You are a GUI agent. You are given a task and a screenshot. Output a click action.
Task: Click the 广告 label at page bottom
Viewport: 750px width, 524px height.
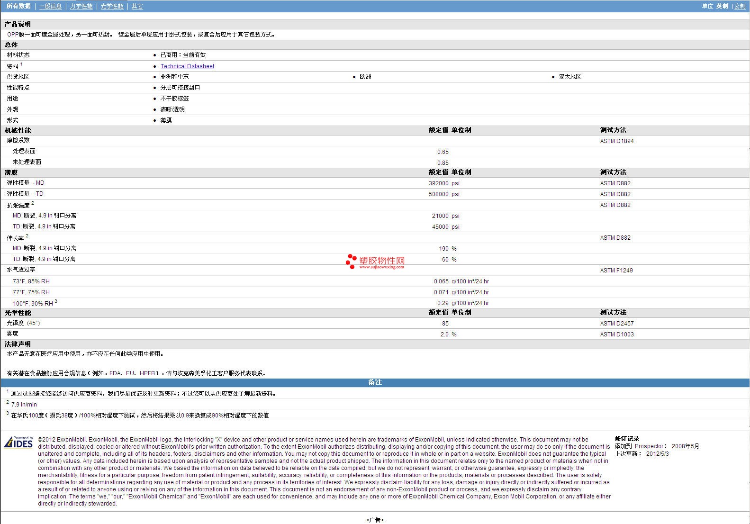click(x=375, y=520)
